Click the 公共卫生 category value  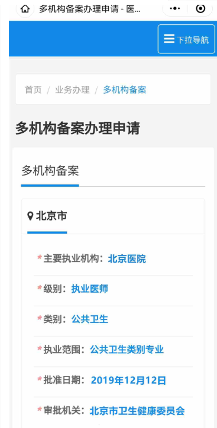89,319
